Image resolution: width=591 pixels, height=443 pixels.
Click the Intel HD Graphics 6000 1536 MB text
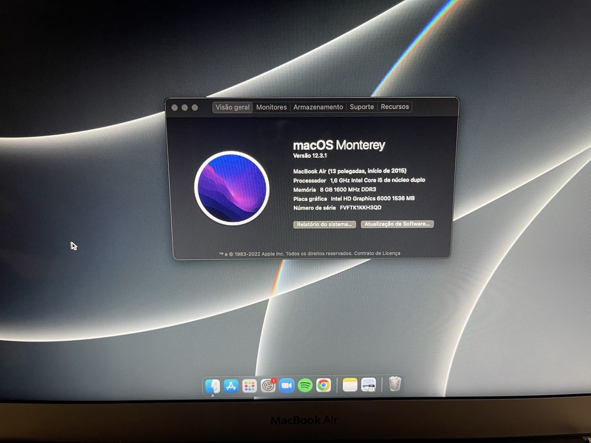coord(372,198)
